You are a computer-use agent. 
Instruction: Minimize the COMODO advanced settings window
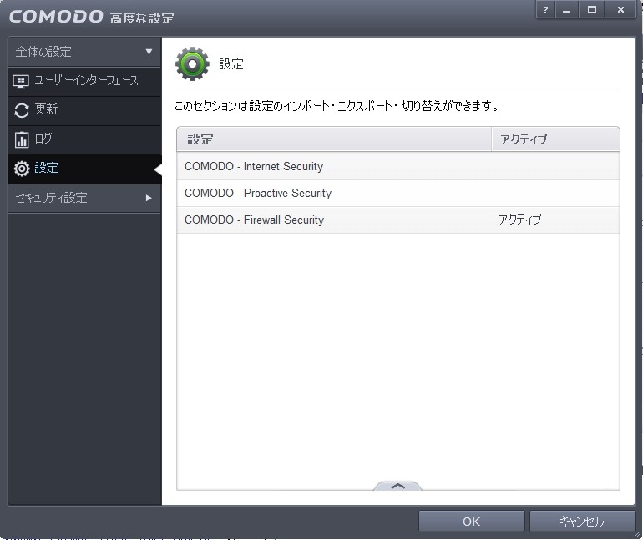point(567,10)
